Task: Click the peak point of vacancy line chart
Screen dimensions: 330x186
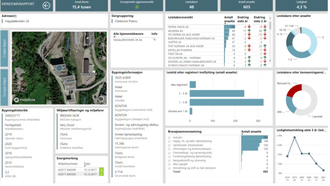Action: pos(294,137)
